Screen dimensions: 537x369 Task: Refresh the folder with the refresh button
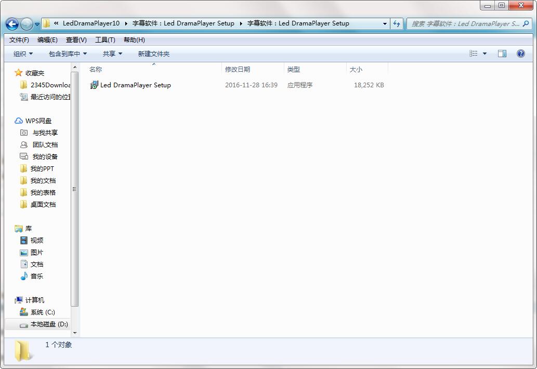pyautogui.click(x=397, y=23)
